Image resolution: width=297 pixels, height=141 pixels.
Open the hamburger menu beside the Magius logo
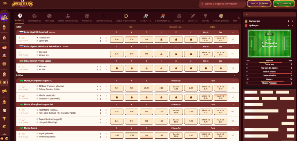5,4
